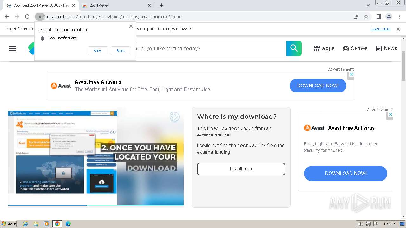Go forward to the next page
This screenshot has height=228, width=406.
coord(17,16)
